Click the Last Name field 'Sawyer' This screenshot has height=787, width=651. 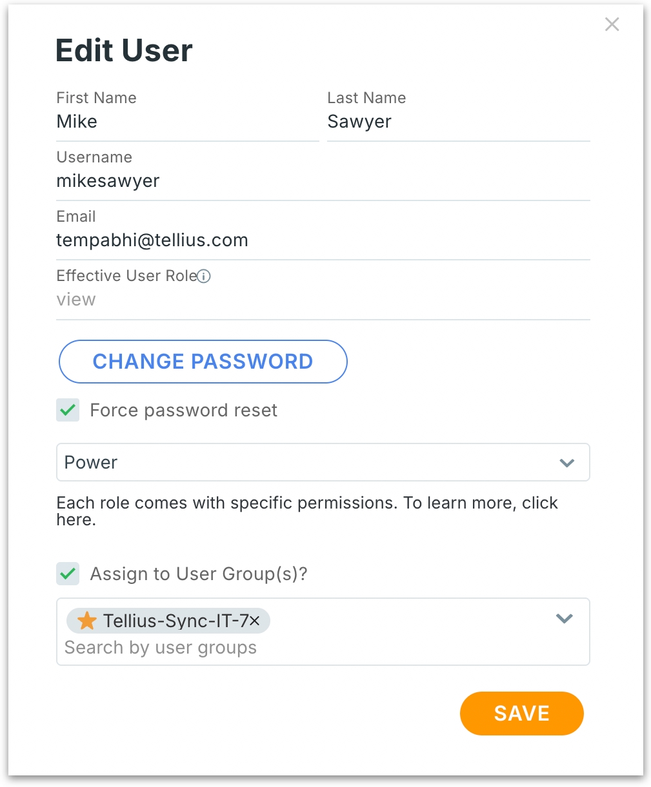tap(458, 122)
